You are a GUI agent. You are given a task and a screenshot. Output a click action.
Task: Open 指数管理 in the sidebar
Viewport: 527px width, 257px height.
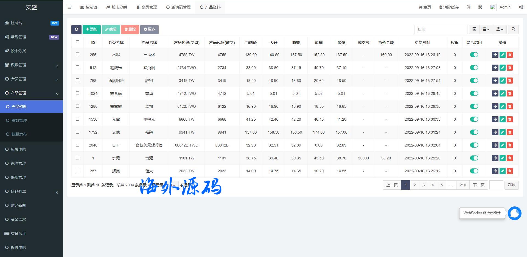[19, 120]
